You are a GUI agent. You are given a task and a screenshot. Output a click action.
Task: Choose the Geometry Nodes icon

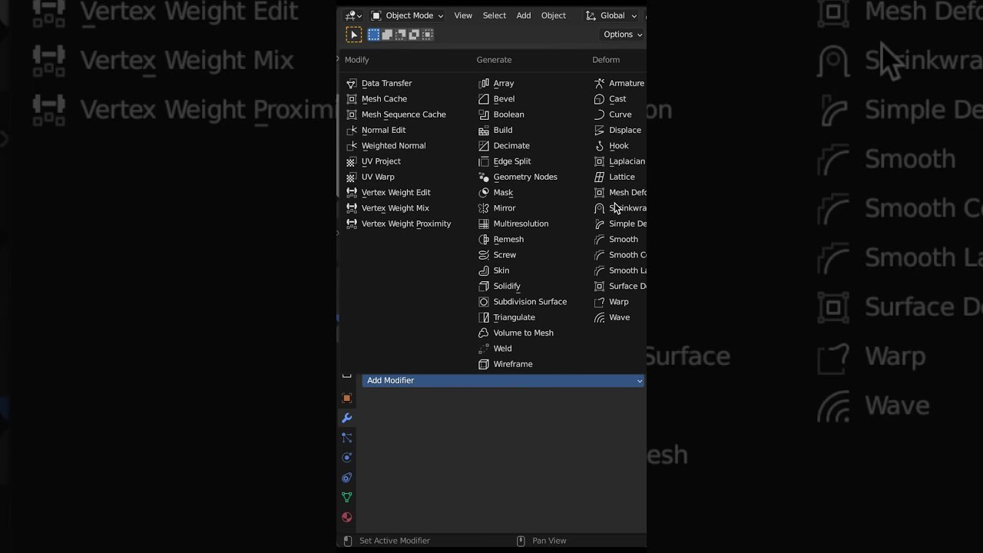click(484, 177)
